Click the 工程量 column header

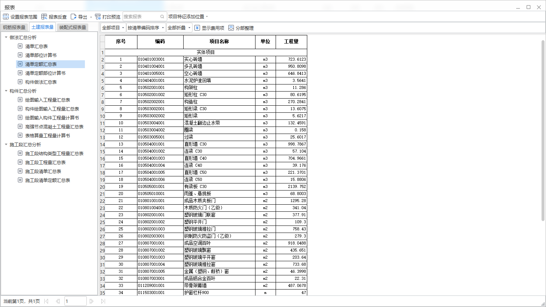tap(291, 42)
